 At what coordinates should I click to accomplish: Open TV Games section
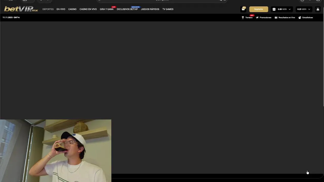(x=168, y=9)
